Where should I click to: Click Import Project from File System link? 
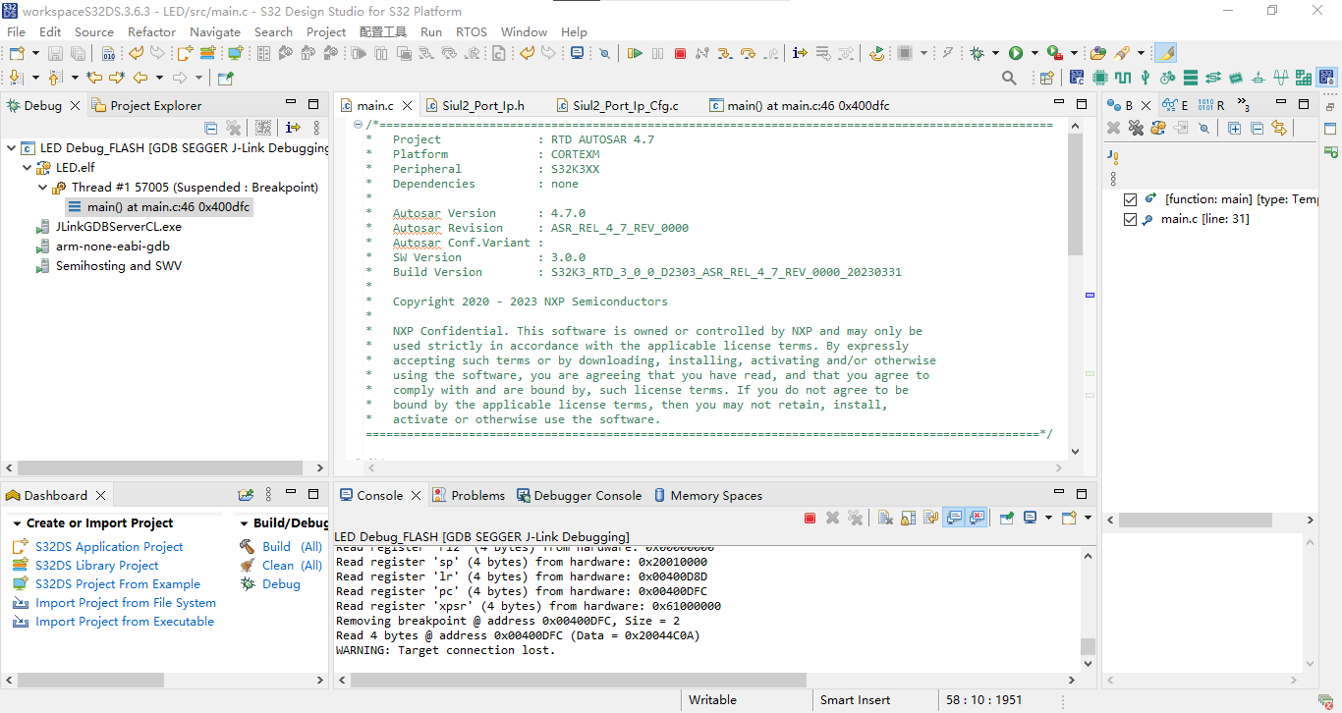[x=126, y=603]
